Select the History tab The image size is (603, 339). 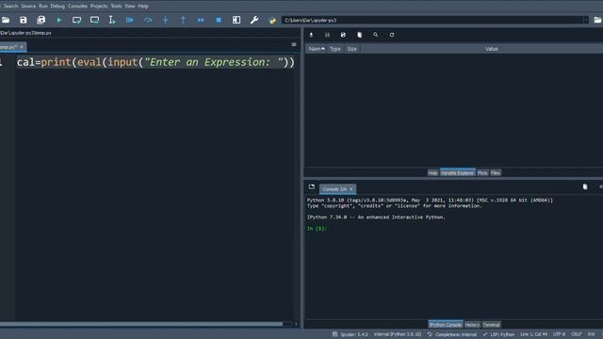tap(472, 325)
